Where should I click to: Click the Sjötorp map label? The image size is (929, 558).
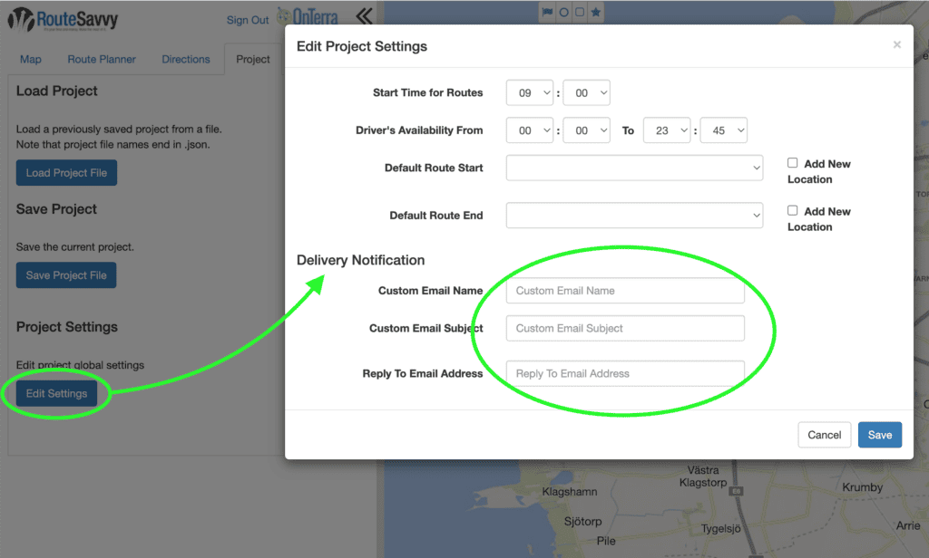point(582,521)
